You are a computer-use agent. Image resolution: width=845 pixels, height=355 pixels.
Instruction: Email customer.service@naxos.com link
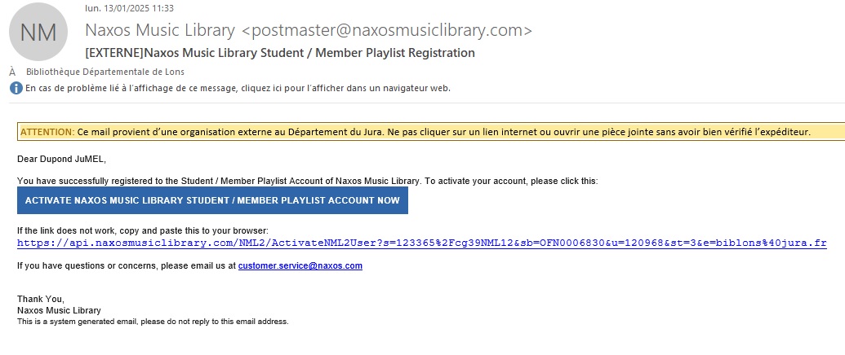[300, 265]
